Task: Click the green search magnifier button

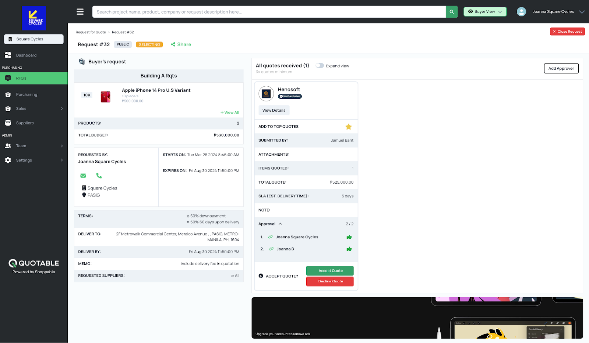Action: [x=452, y=12]
